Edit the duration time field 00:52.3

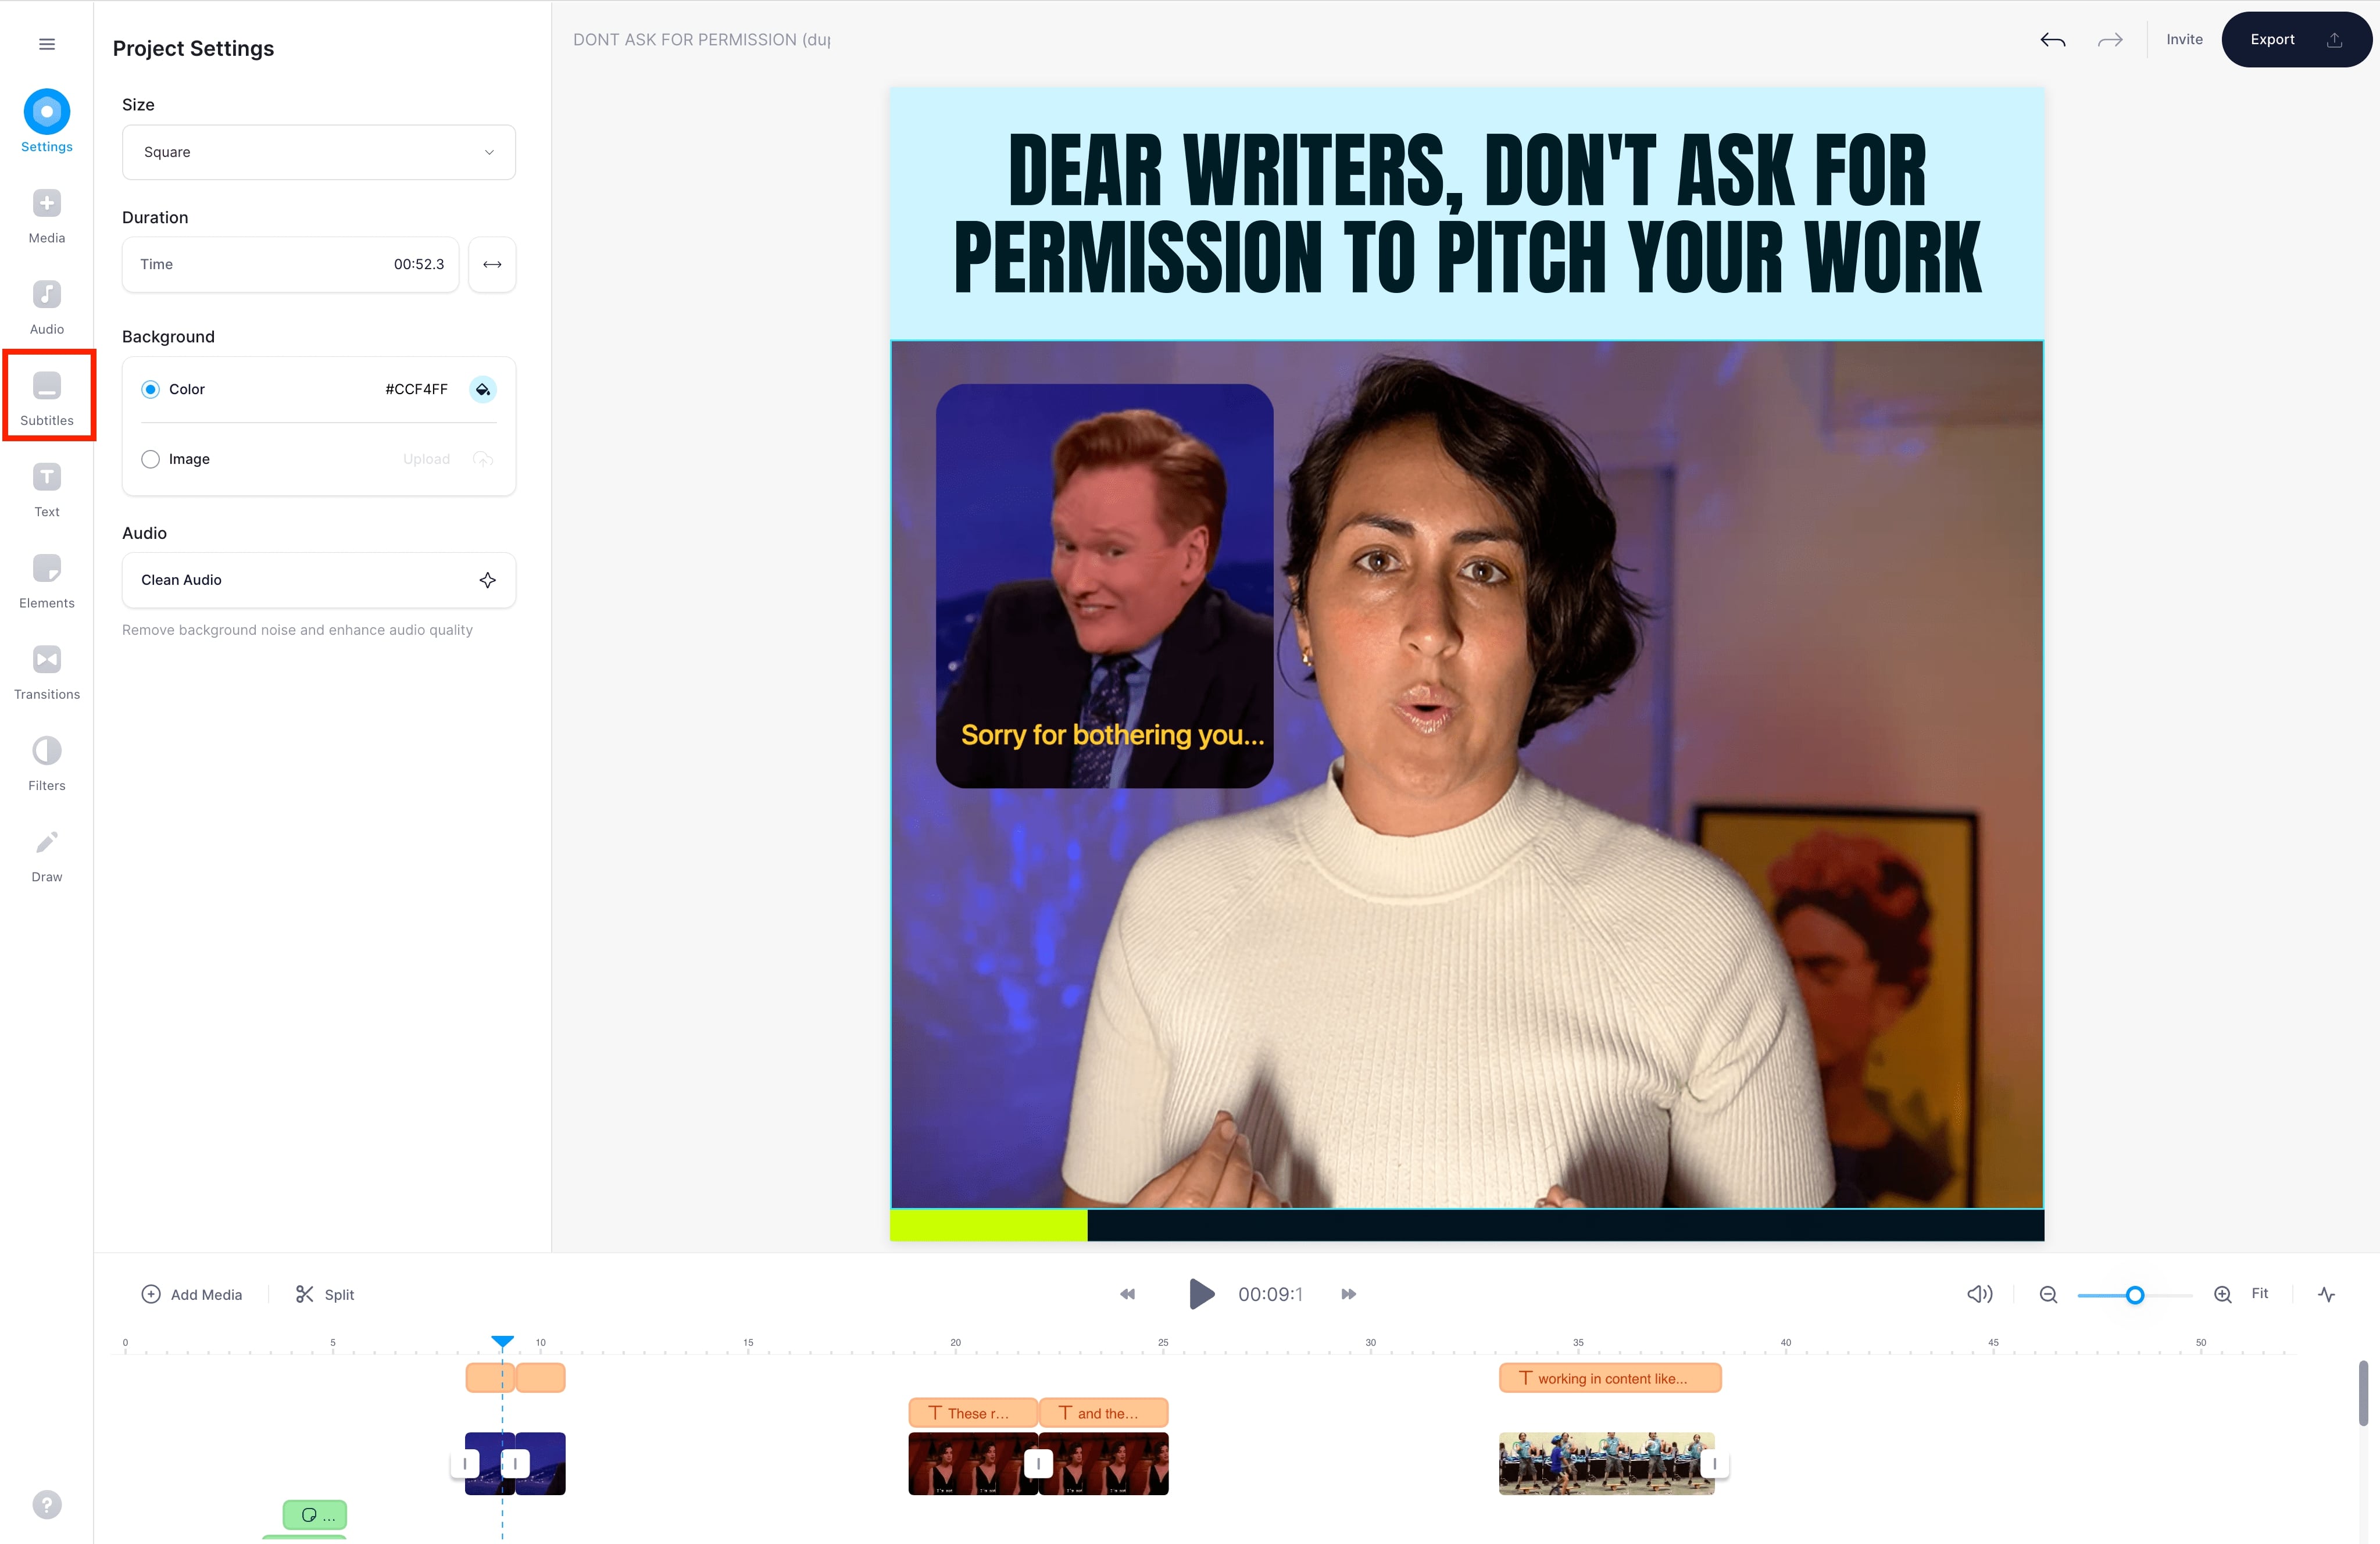pos(290,264)
